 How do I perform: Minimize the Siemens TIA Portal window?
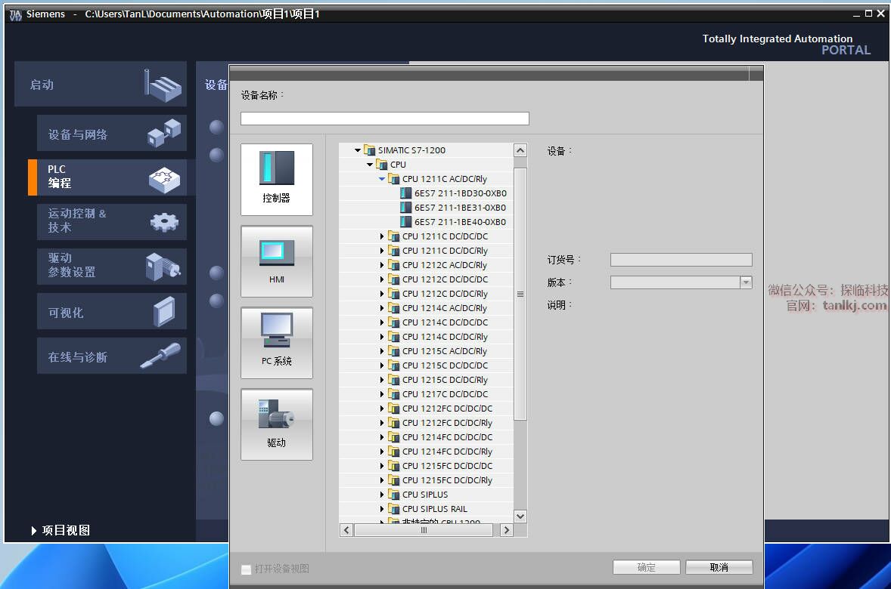pos(856,14)
